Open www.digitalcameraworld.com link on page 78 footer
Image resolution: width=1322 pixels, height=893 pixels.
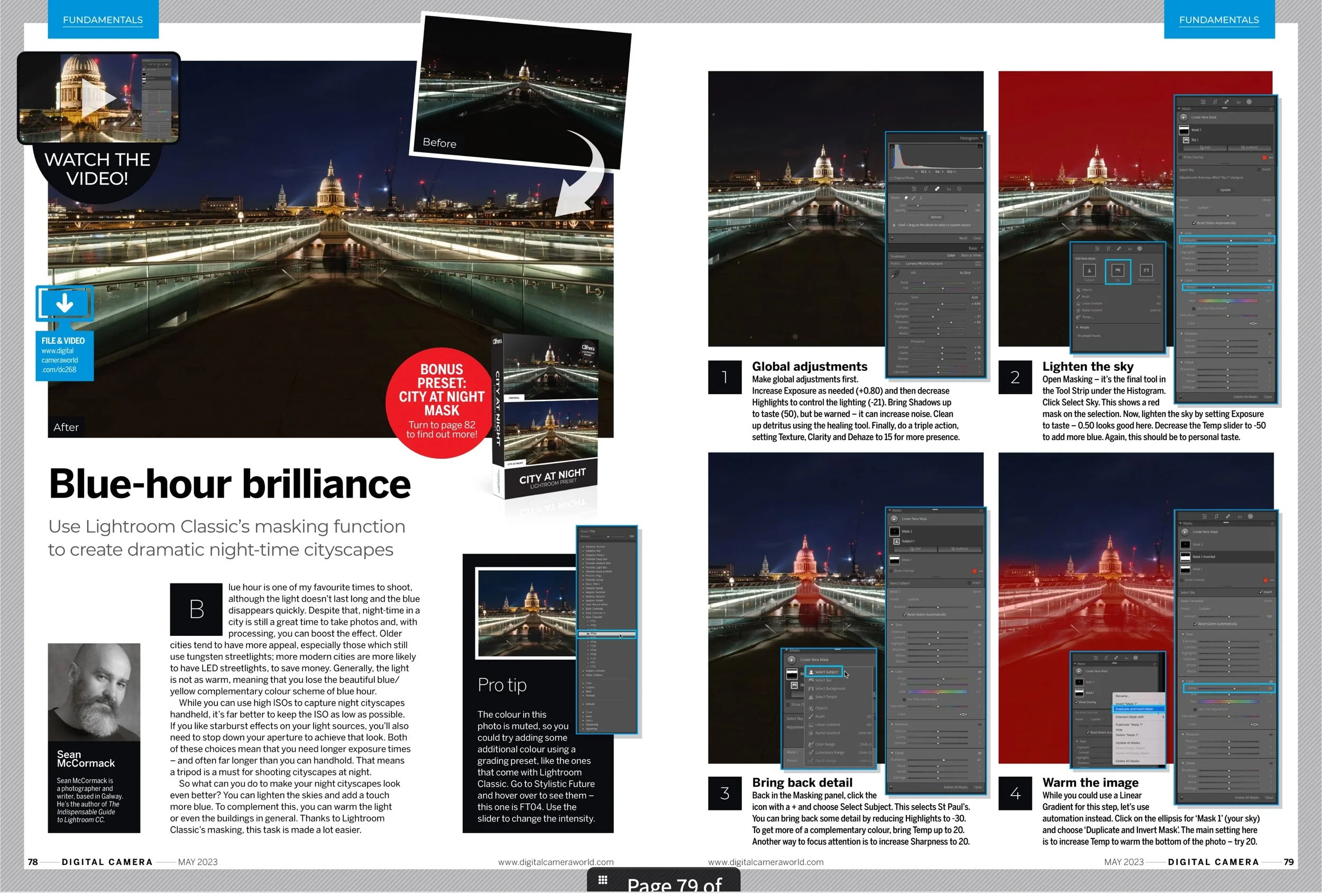click(555, 862)
